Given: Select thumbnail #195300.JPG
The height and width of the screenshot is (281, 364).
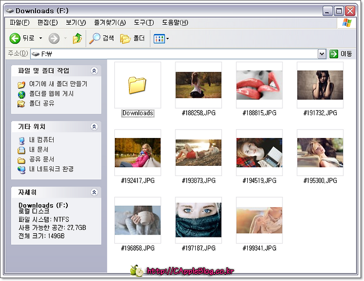Looking at the screenshot, I should pos(320,153).
